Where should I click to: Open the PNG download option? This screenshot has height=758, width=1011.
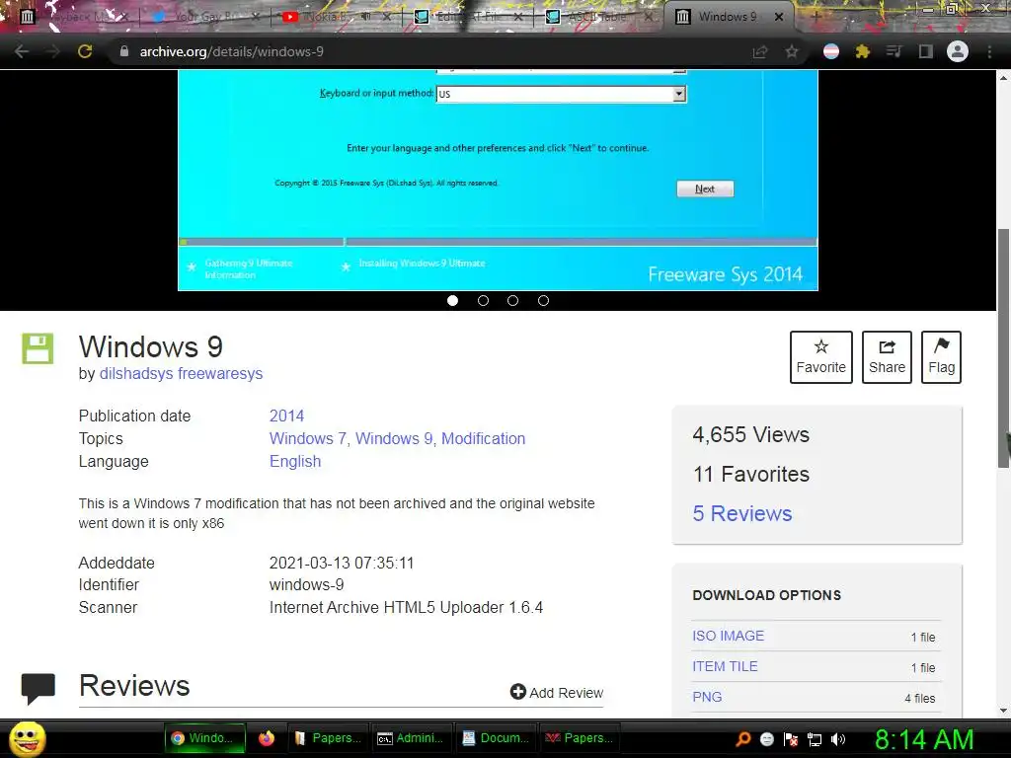click(x=707, y=697)
